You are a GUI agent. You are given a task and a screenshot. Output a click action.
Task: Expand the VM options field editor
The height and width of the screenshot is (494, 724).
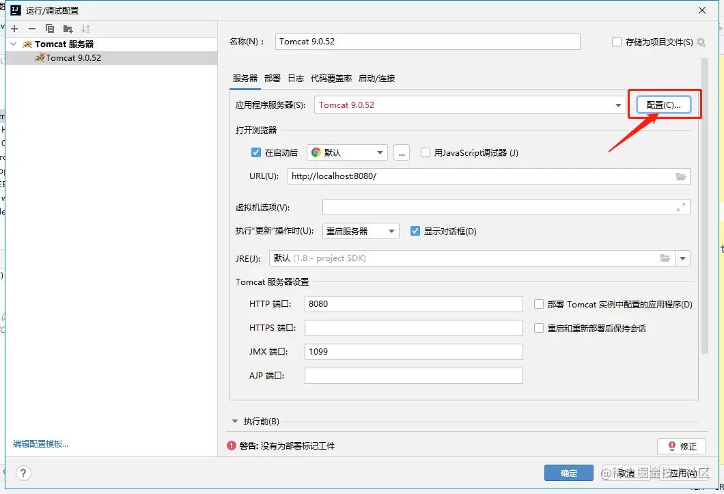680,208
